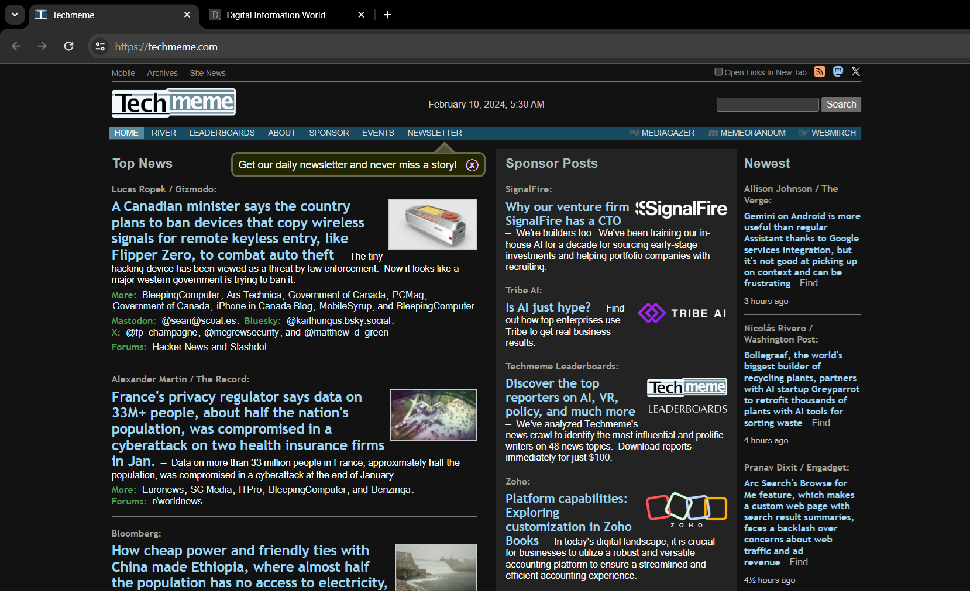Close the Digital Information World tab
This screenshot has height=591, width=970.
pyautogui.click(x=361, y=15)
